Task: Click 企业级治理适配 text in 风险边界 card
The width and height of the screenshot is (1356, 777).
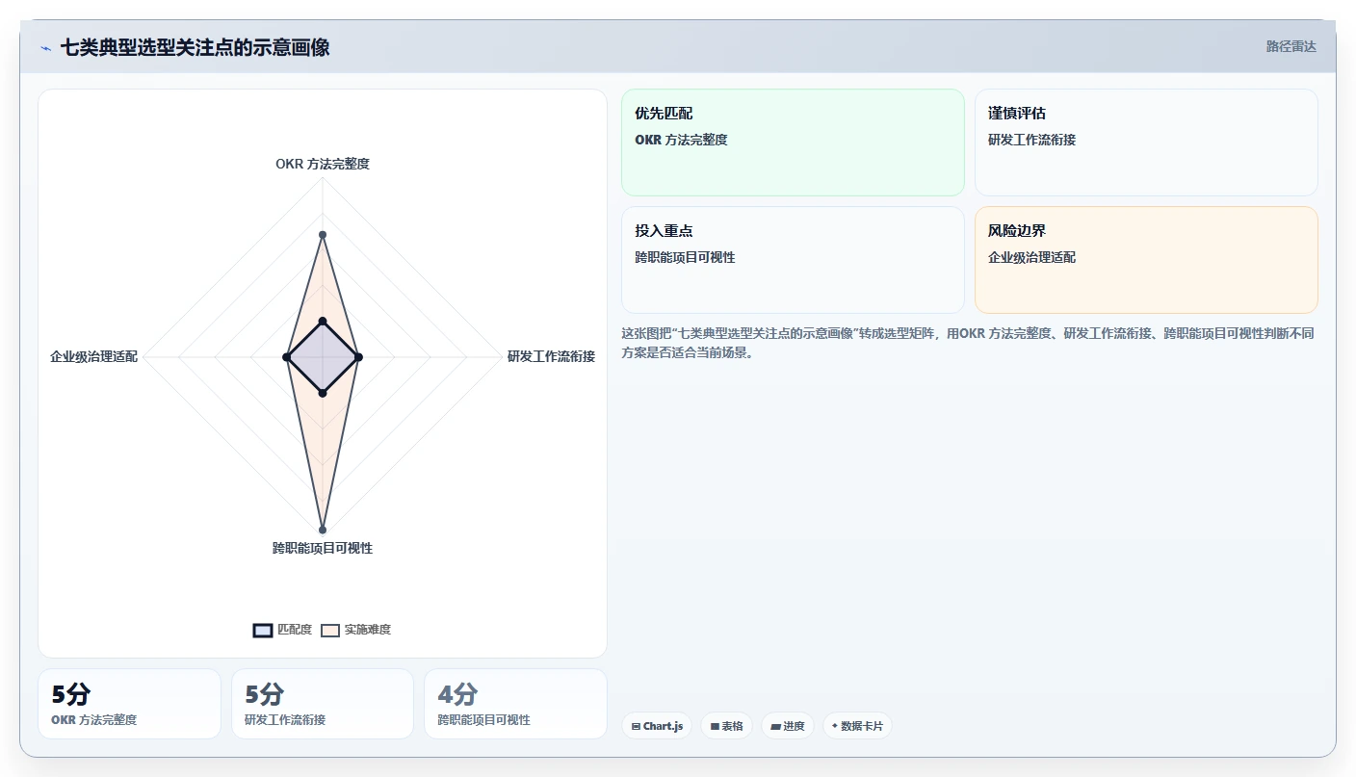Action: pyautogui.click(x=1031, y=257)
